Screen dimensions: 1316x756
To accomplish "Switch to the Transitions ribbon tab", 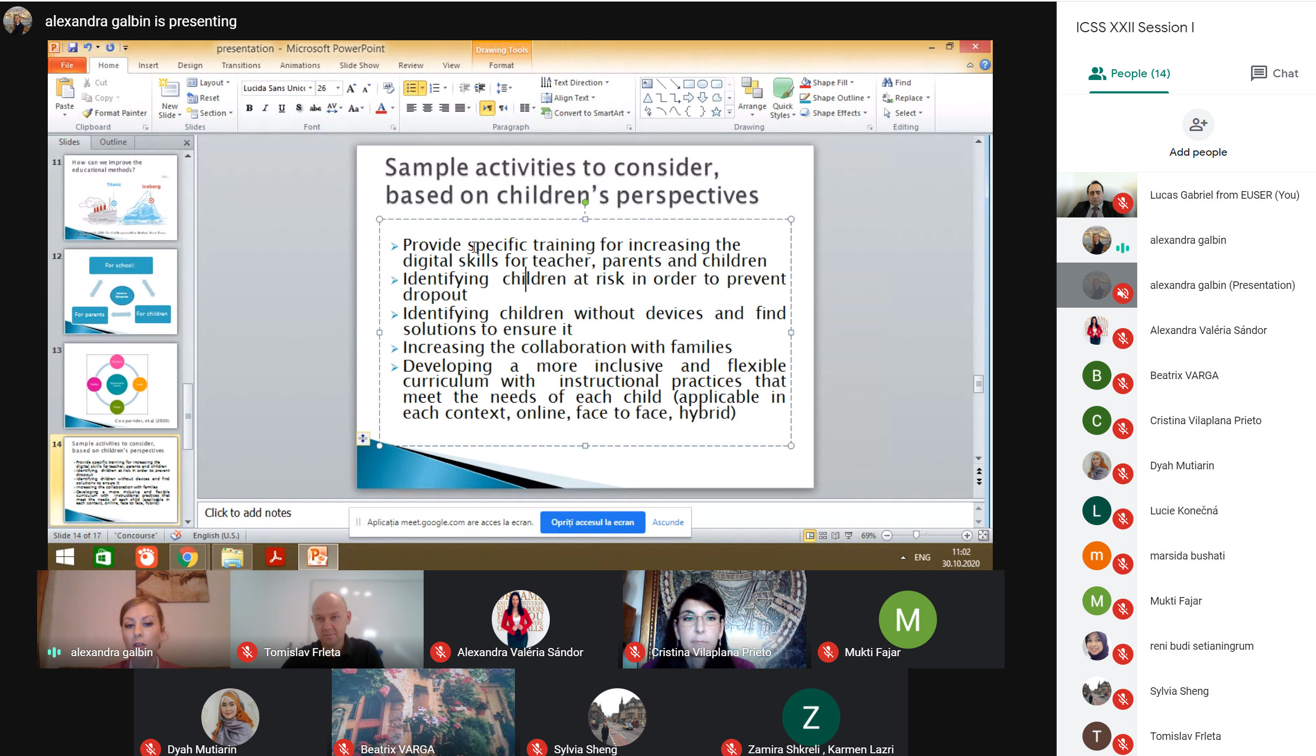I will [241, 65].
